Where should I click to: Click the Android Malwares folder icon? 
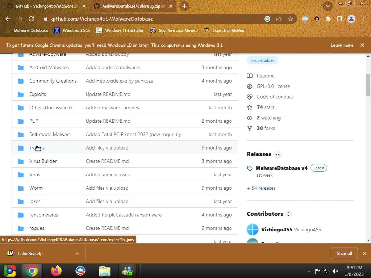[x=21, y=68]
